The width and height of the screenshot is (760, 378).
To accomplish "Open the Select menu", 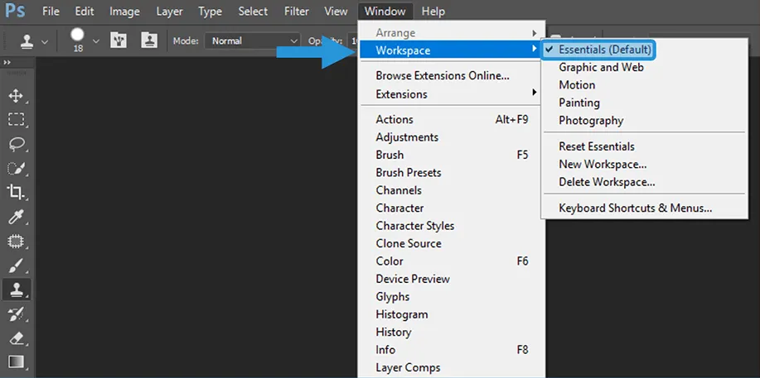I will [x=253, y=11].
